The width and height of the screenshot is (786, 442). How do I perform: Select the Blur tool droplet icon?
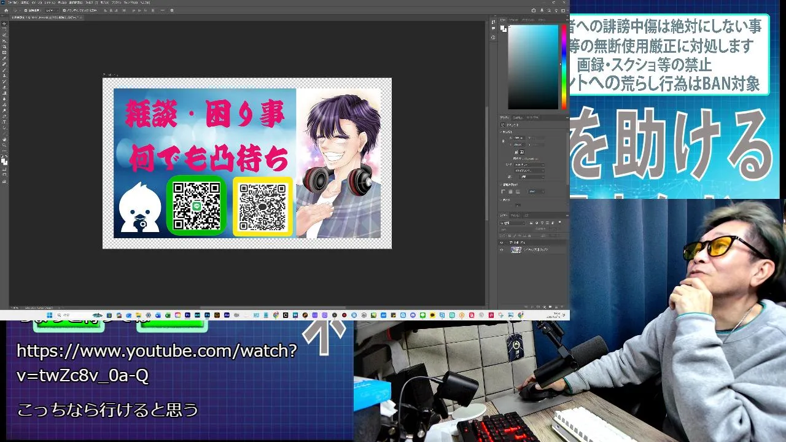pyautogui.click(x=4, y=98)
